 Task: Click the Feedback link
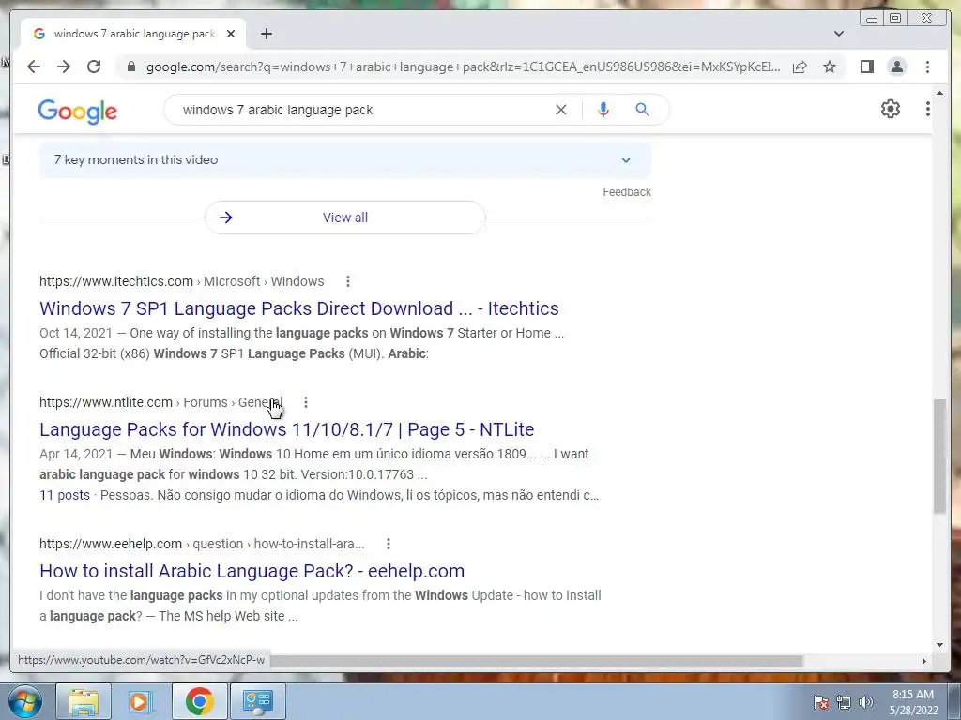tap(626, 191)
